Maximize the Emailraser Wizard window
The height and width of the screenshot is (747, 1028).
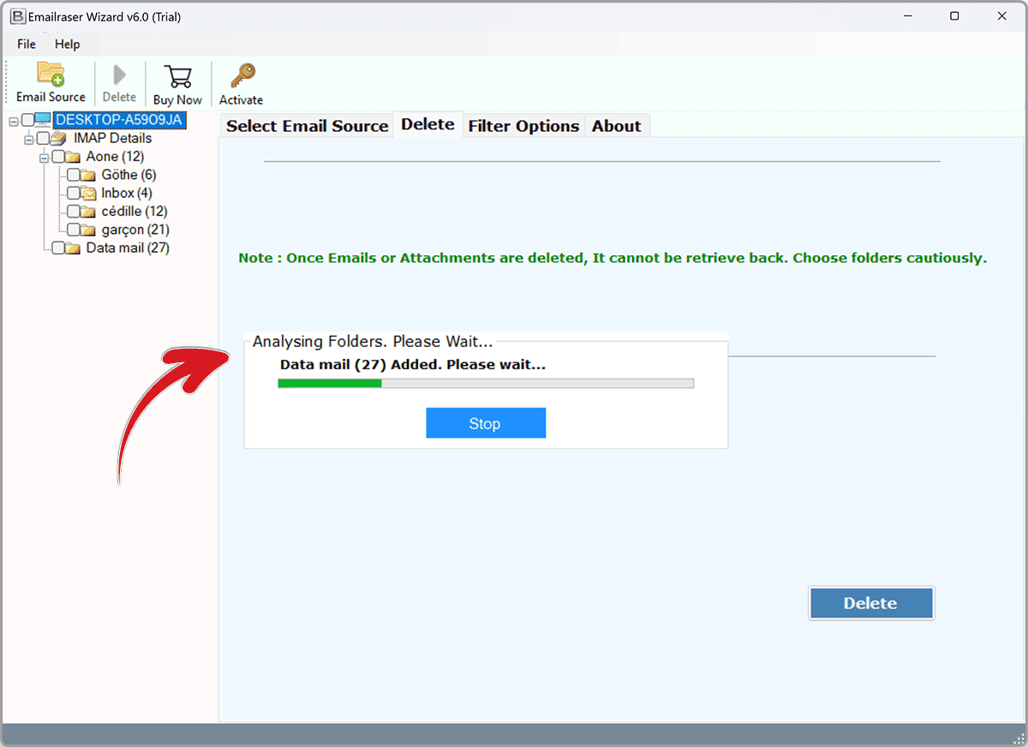(x=954, y=16)
